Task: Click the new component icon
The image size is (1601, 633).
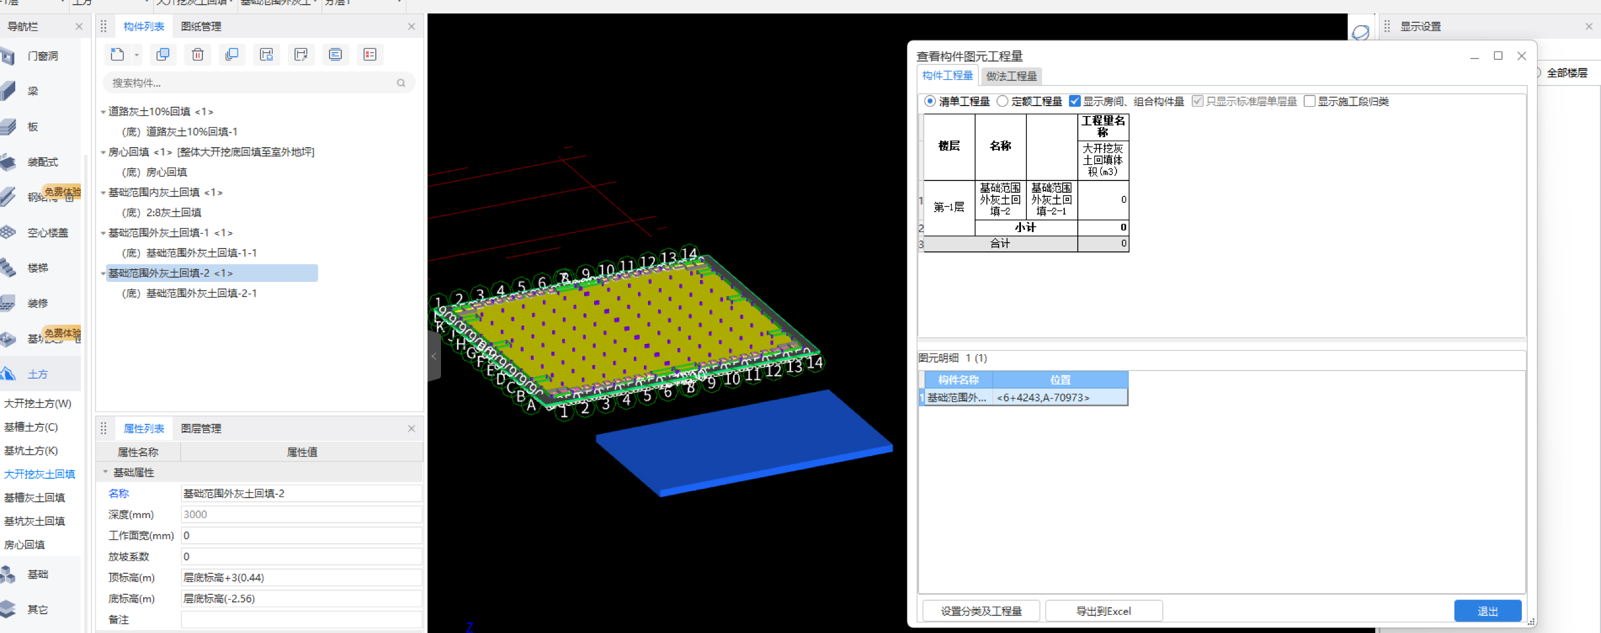Action: pos(117,55)
